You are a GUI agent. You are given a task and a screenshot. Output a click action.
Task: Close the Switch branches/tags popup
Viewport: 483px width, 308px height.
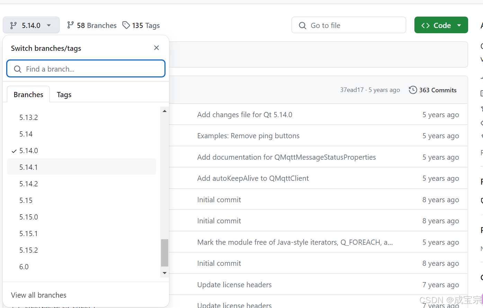coord(156,48)
